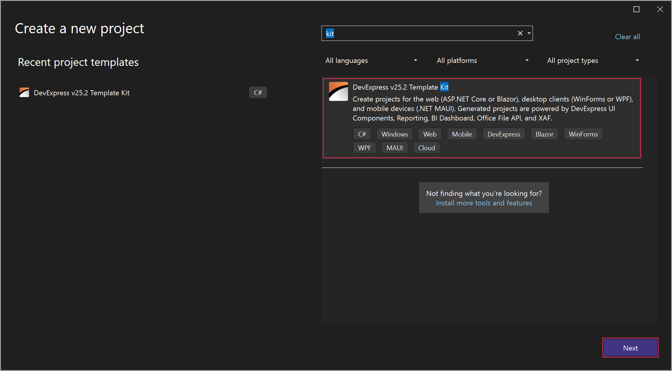Click the MAUI tag in result
The width and height of the screenshot is (672, 371).
(395, 148)
